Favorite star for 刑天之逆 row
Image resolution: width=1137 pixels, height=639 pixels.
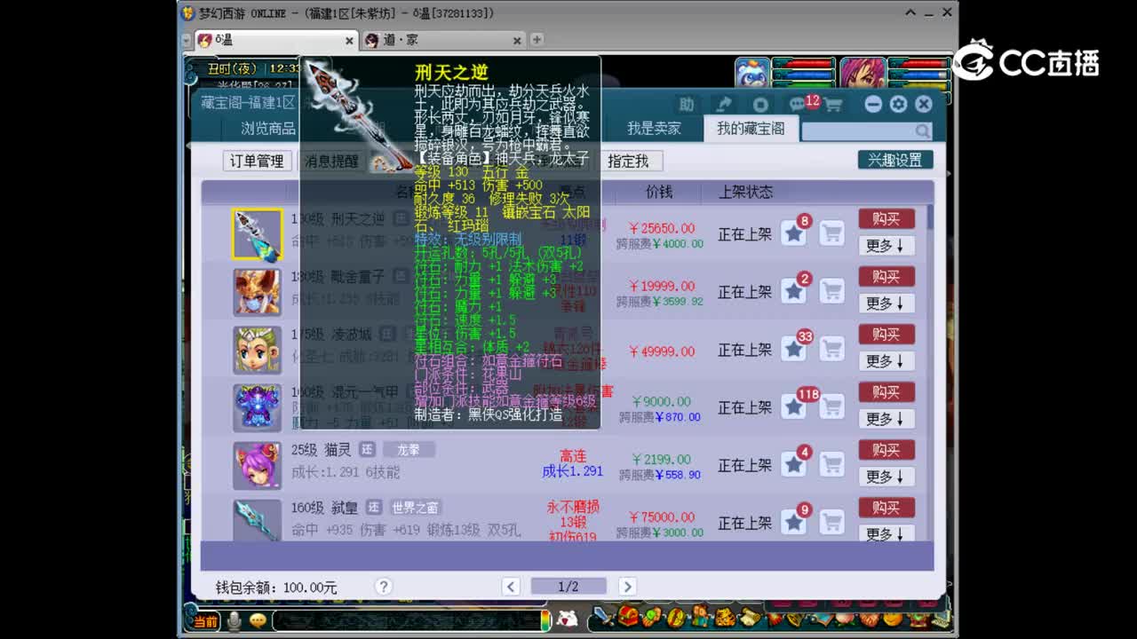[794, 233]
